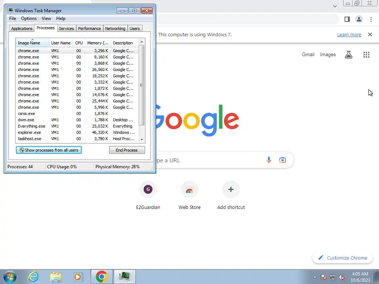Switch to the Users tab

pos(134,28)
